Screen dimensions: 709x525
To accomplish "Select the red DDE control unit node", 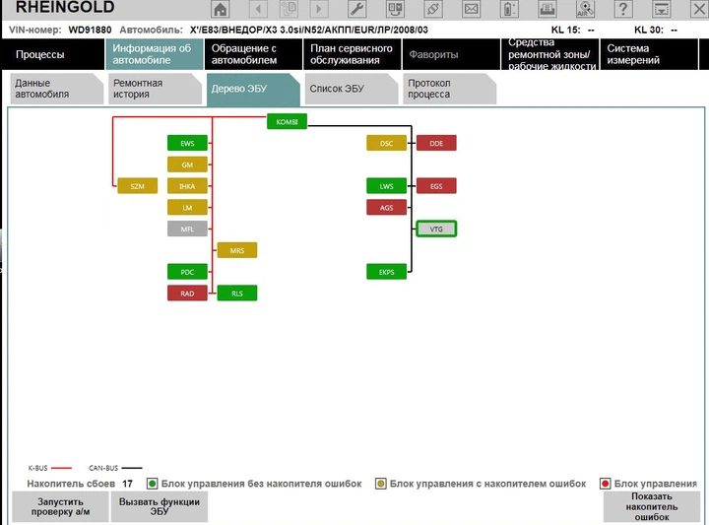I will [x=436, y=143].
